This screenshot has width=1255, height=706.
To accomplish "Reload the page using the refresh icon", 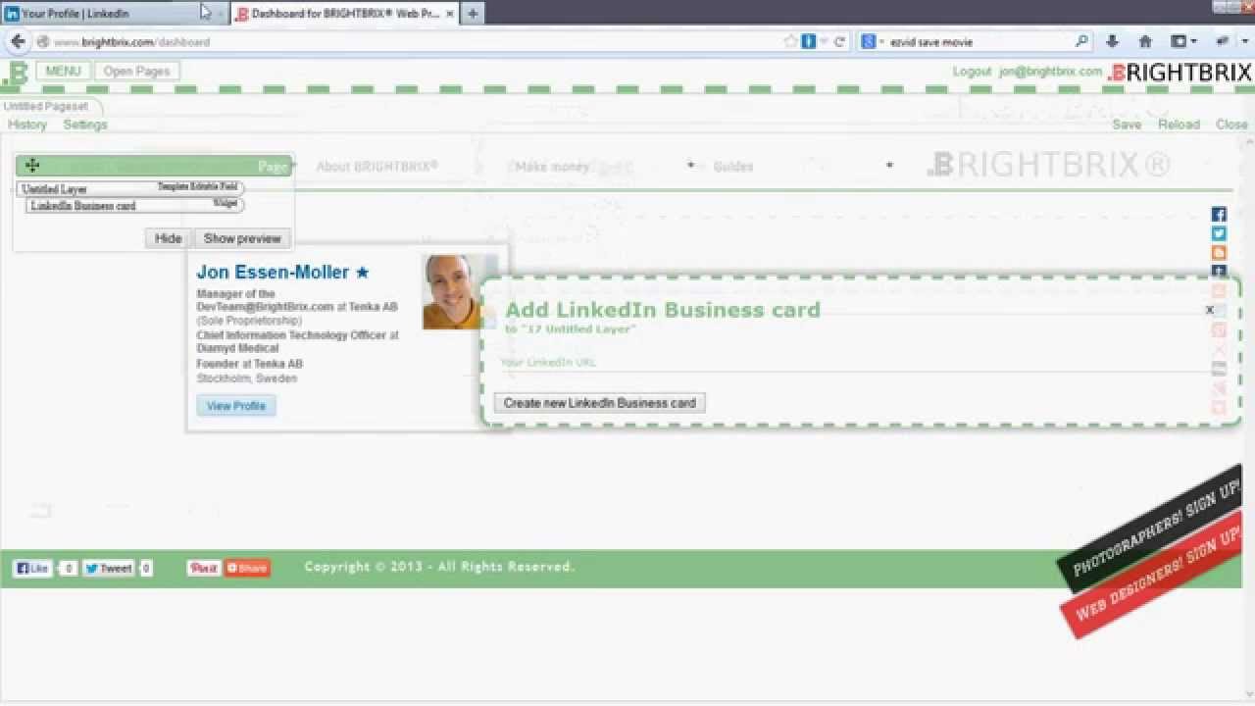I will (x=839, y=42).
